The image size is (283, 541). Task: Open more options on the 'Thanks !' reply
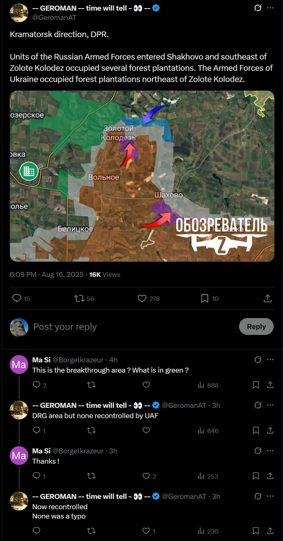270,451
